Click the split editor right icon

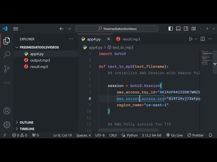(202, 39)
